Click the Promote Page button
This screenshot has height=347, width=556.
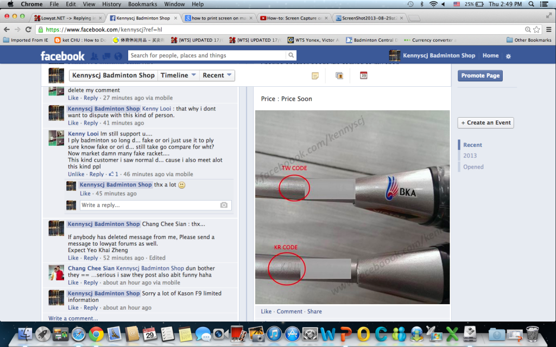(480, 76)
